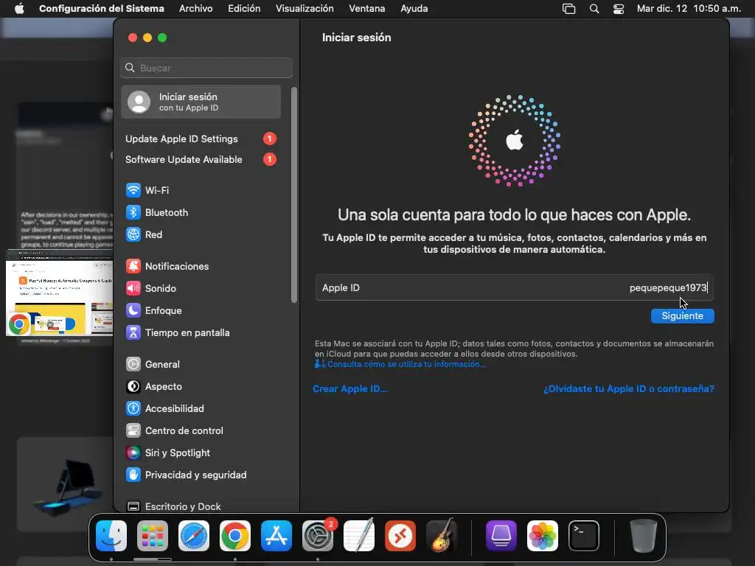755x566 pixels.
Task: Open Configuración del Sistema menu
Action: pyautogui.click(x=102, y=8)
